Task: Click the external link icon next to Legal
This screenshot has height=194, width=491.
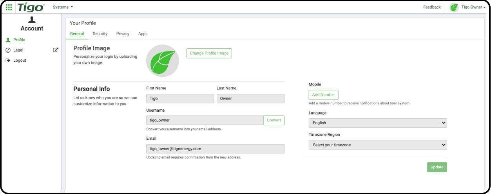Action: (56, 50)
